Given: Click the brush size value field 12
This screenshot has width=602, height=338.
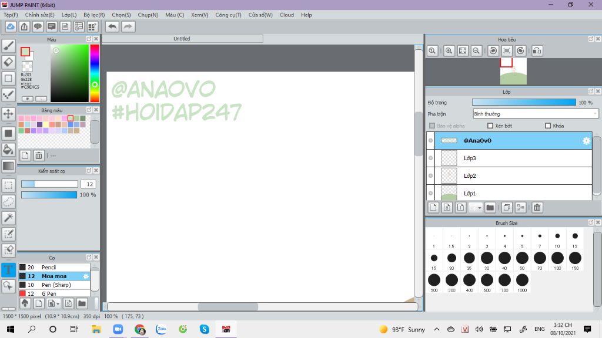Looking at the screenshot, I should (89, 184).
